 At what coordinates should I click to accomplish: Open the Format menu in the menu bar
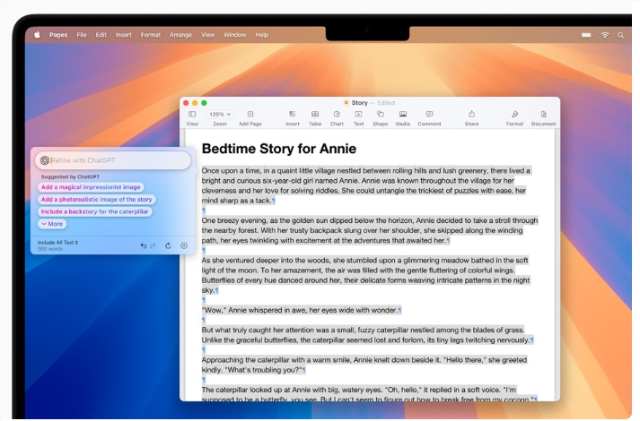point(151,35)
